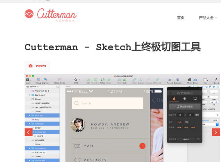Expand the Camera Icon layer group
The image size is (221, 162).
29,161
